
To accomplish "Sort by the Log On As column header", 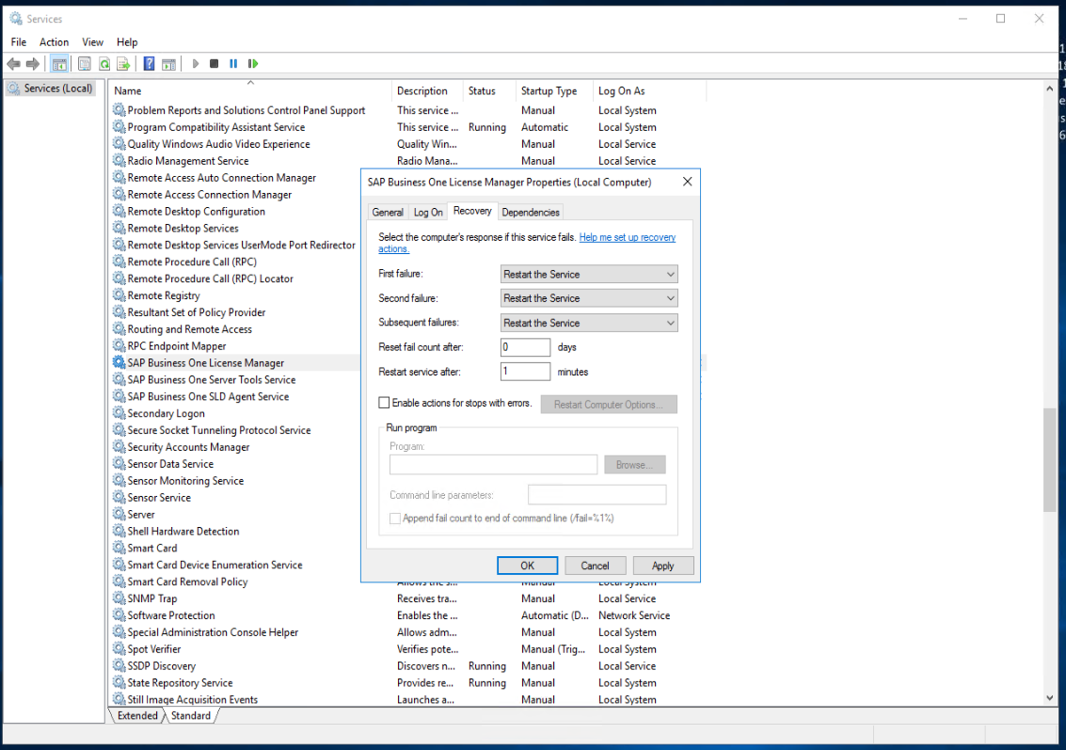I will coord(649,90).
